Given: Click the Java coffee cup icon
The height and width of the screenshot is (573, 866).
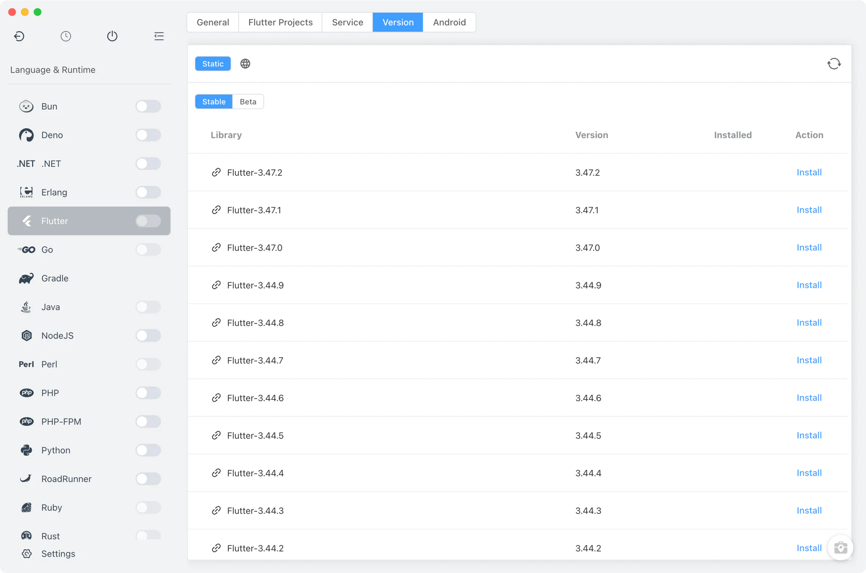Looking at the screenshot, I should 26,307.
